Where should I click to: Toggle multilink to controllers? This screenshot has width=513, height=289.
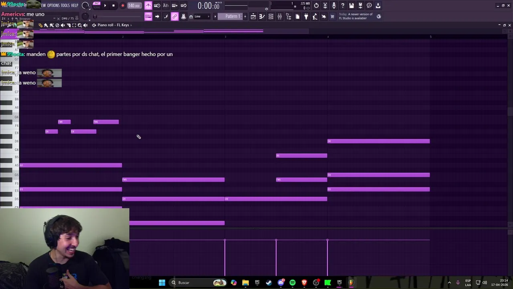point(184,16)
